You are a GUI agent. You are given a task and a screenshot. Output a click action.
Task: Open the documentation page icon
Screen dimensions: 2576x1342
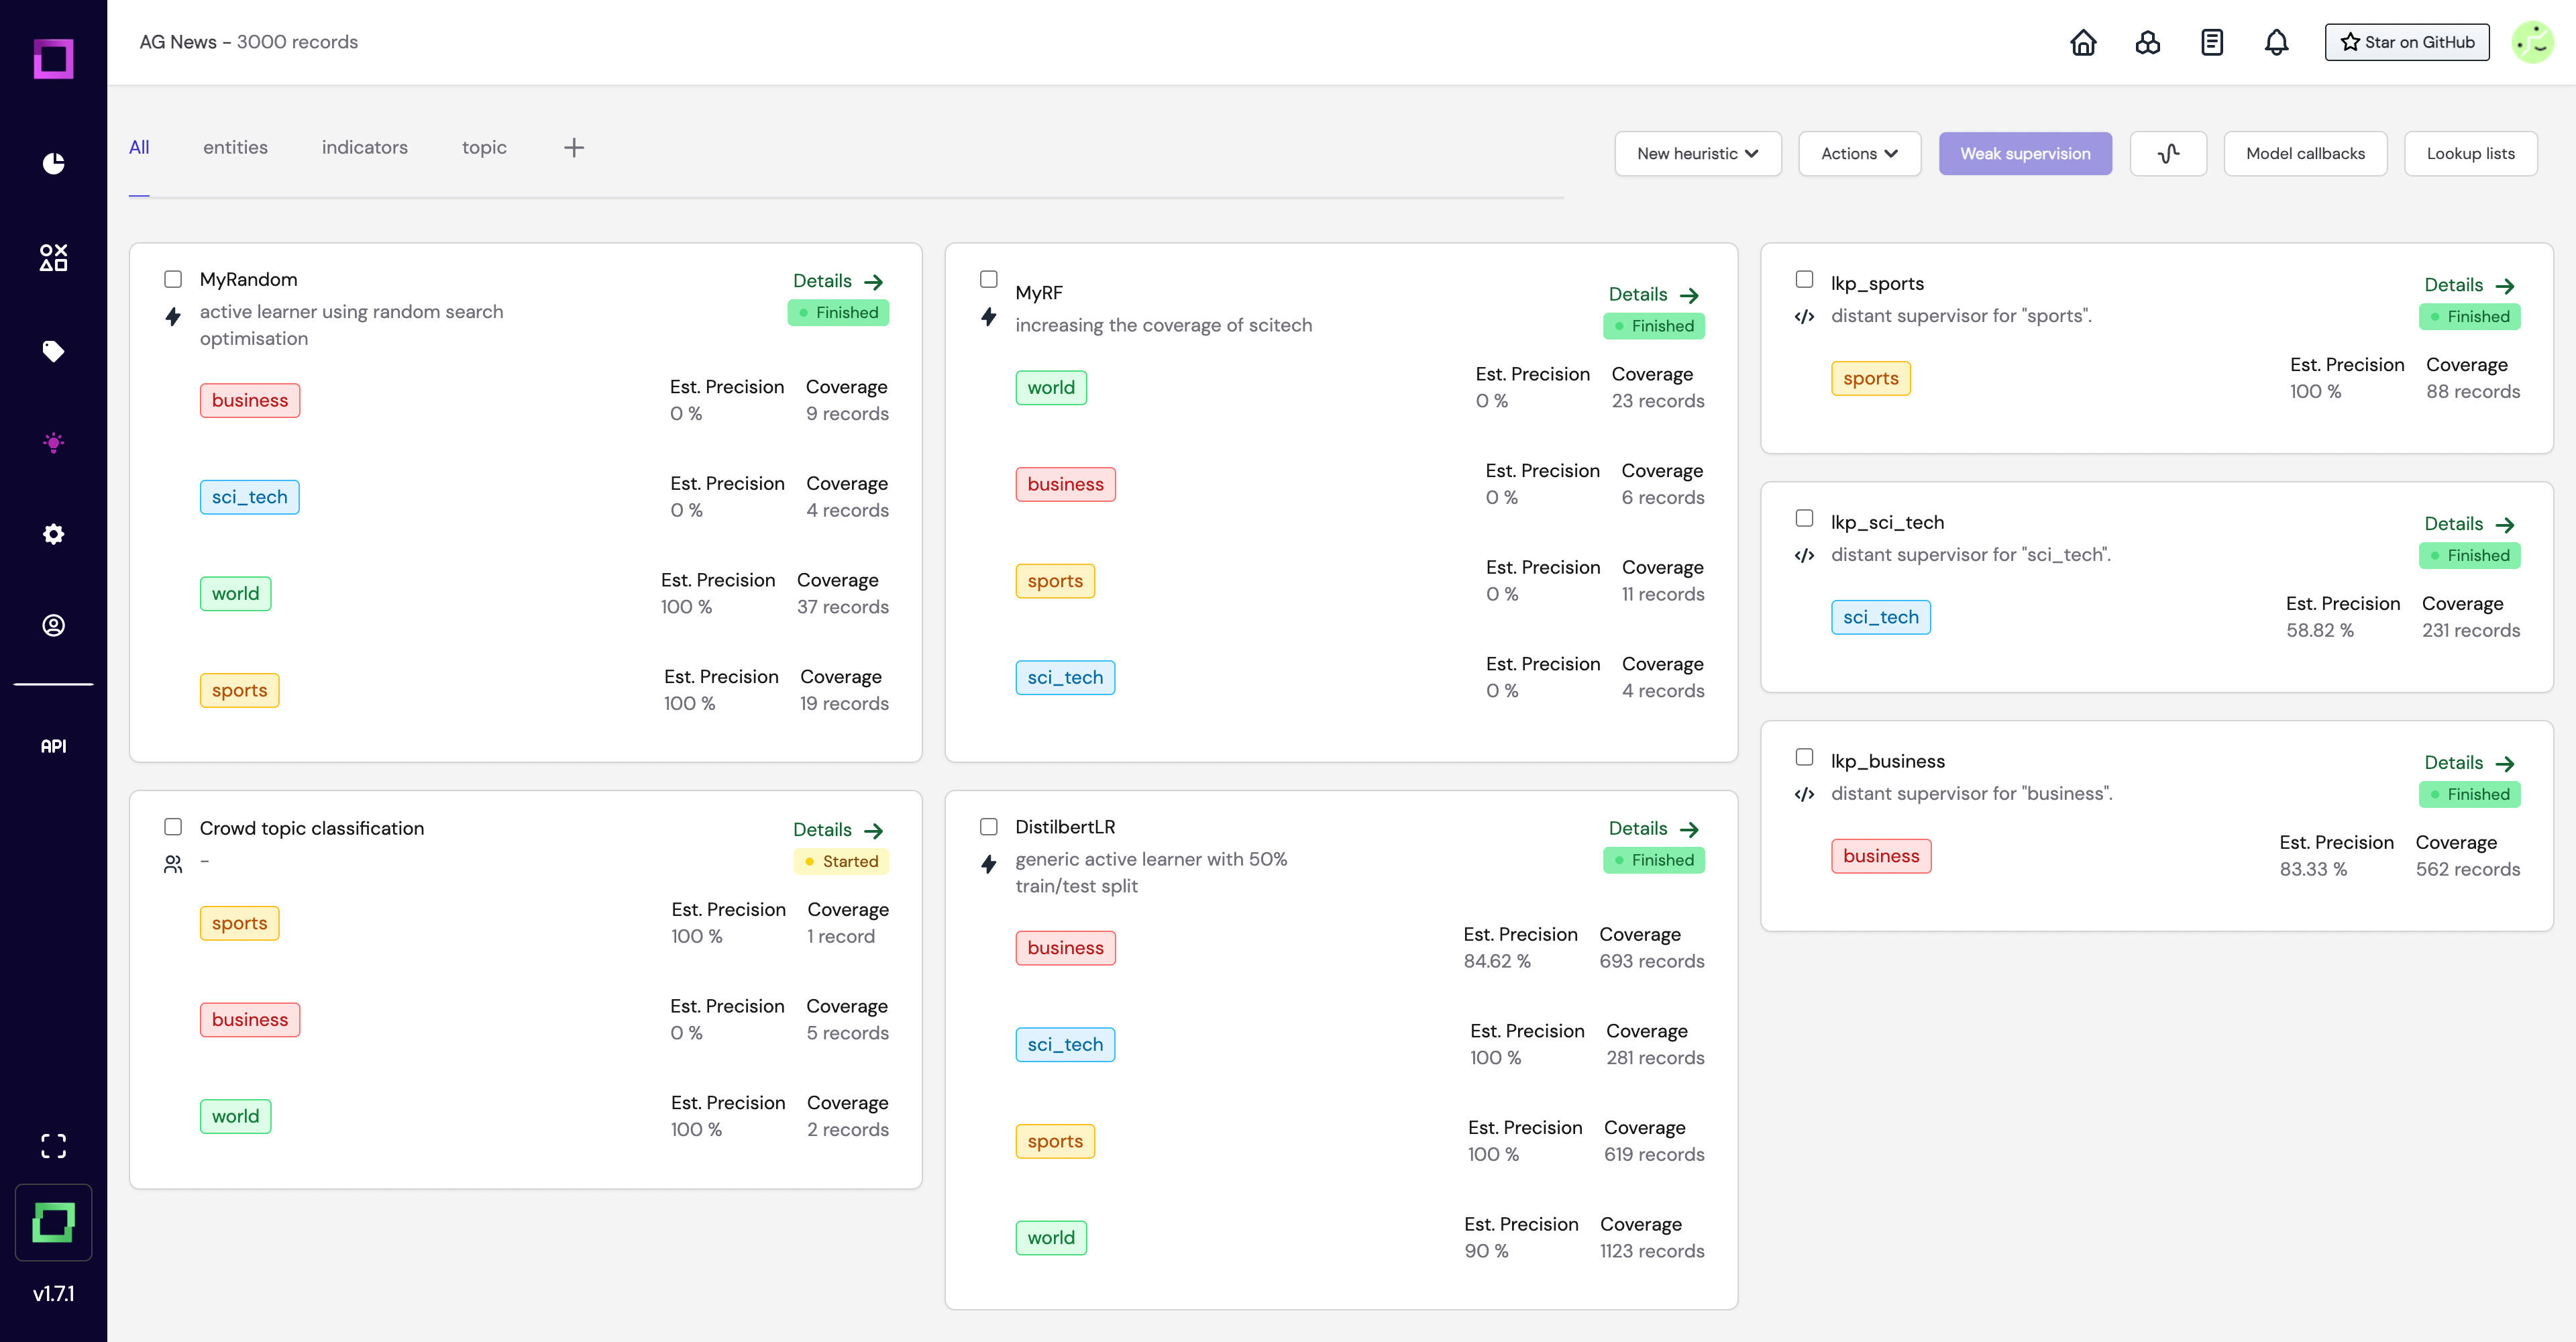pos(2212,42)
